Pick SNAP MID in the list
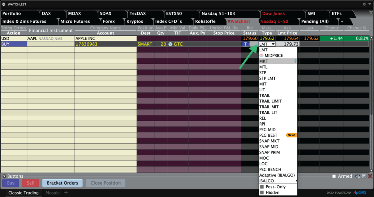 click(x=278, y=147)
